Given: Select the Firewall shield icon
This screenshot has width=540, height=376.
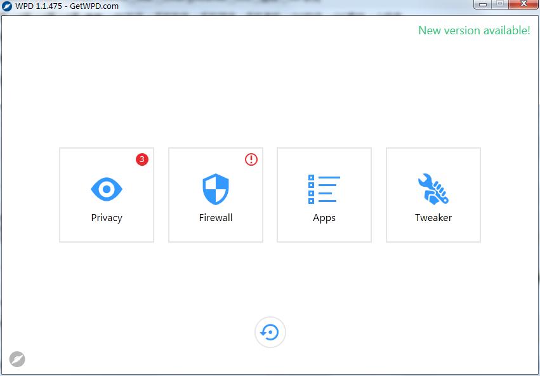Looking at the screenshot, I should [215, 188].
